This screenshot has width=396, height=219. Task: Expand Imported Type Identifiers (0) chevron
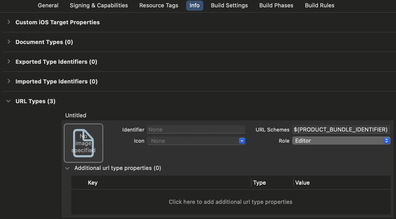point(9,81)
